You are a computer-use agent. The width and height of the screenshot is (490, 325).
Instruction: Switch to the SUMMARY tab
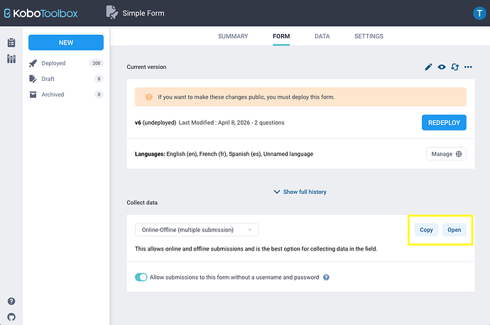click(233, 36)
